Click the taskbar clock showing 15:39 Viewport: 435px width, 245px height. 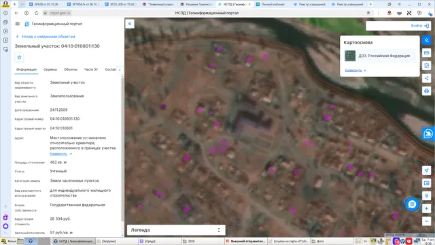tap(428, 241)
